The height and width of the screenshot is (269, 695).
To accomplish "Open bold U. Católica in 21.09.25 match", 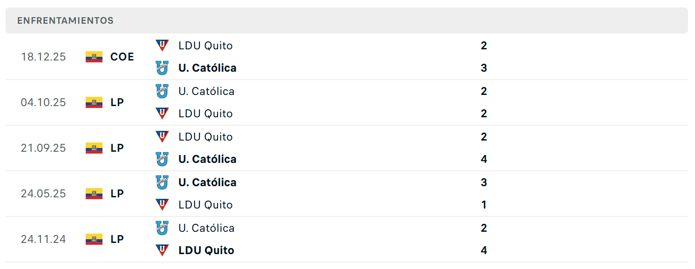I will [x=207, y=159].
